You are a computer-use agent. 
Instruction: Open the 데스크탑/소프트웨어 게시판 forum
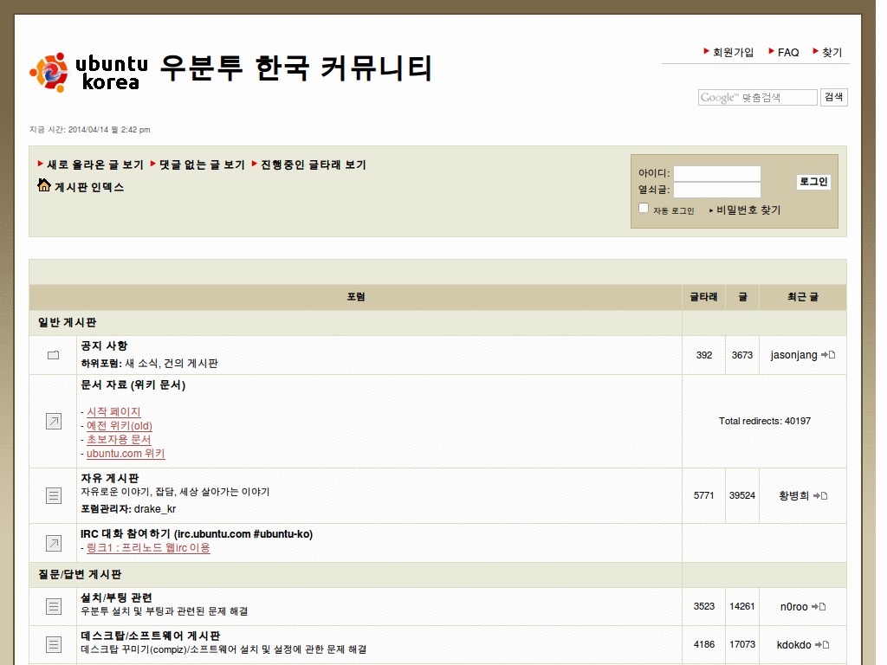151,636
